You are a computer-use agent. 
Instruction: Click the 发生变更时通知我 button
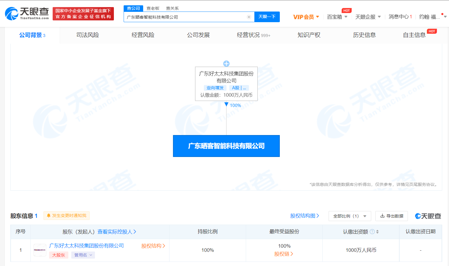[67, 216]
